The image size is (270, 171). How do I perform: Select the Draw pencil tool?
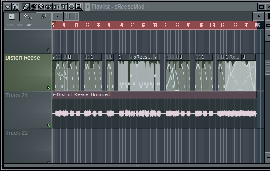tap(26, 7)
